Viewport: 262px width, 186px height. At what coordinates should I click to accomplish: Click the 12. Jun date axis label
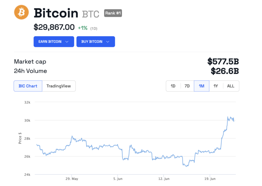click(x=164, y=179)
